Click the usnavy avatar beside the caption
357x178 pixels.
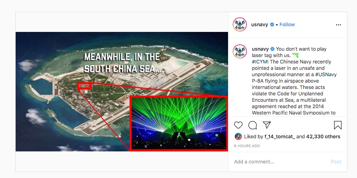point(240,51)
